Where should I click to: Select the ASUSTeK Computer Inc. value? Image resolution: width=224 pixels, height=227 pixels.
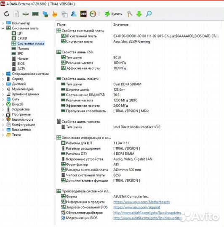point(131,197)
